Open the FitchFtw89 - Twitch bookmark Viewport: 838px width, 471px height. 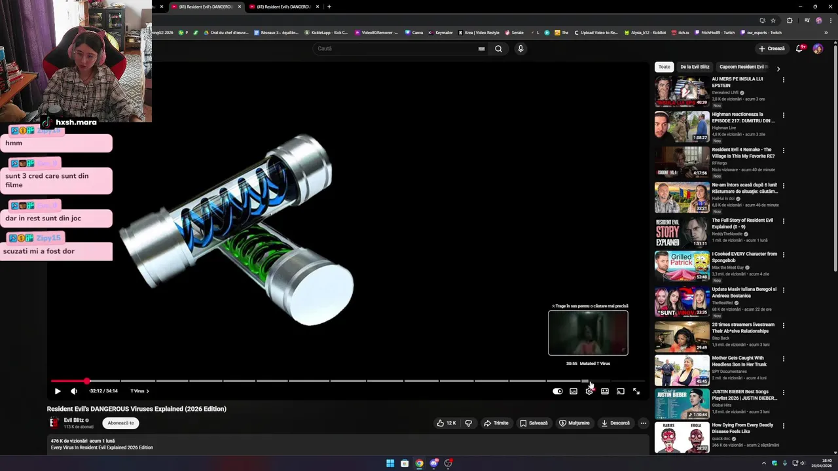715,32
